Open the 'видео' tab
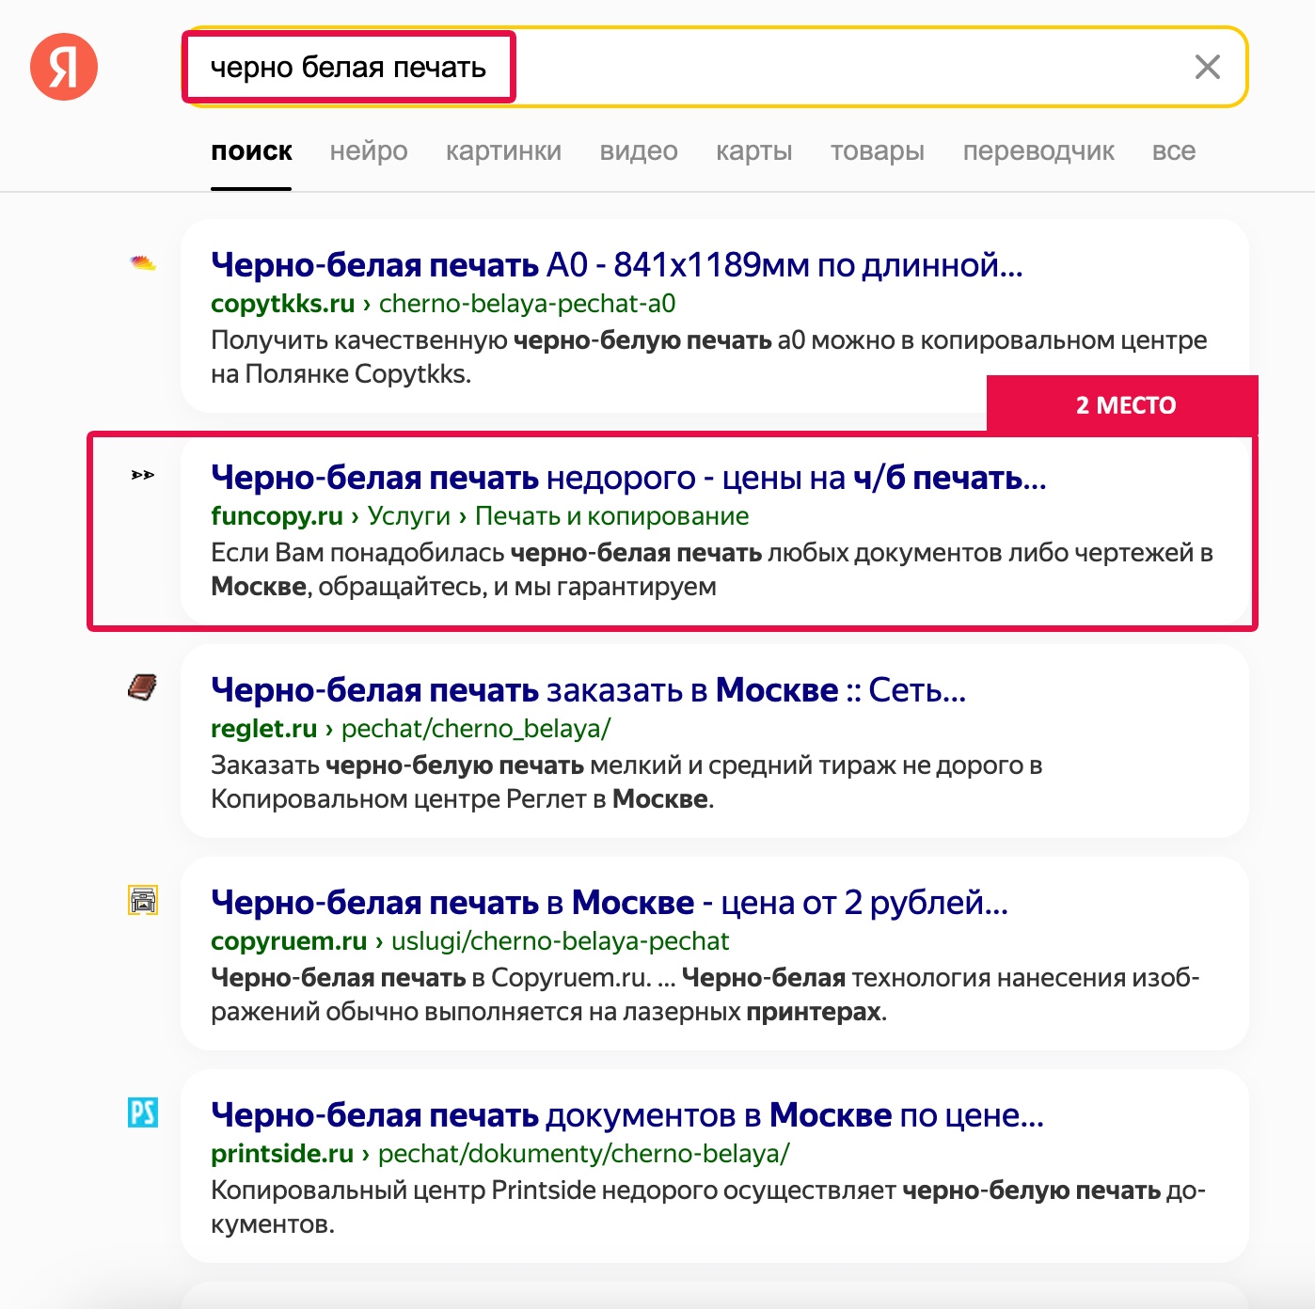The height and width of the screenshot is (1309, 1315). click(639, 151)
